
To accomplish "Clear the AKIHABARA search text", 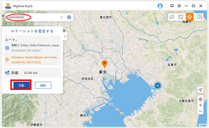I will click(62, 17).
